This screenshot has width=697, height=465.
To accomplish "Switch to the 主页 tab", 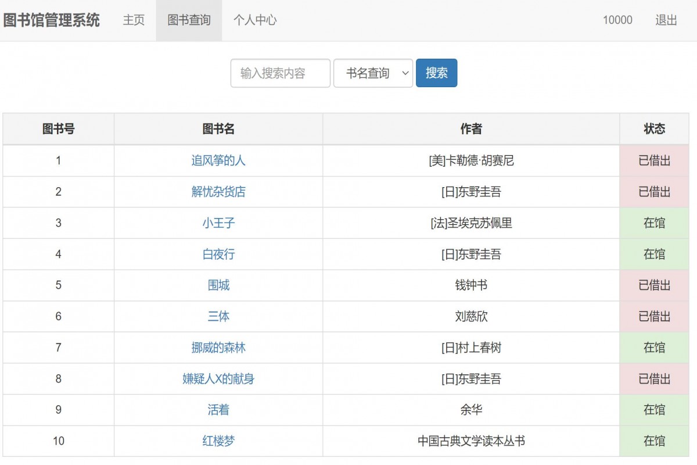I will pyautogui.click(x=134, y=20).
